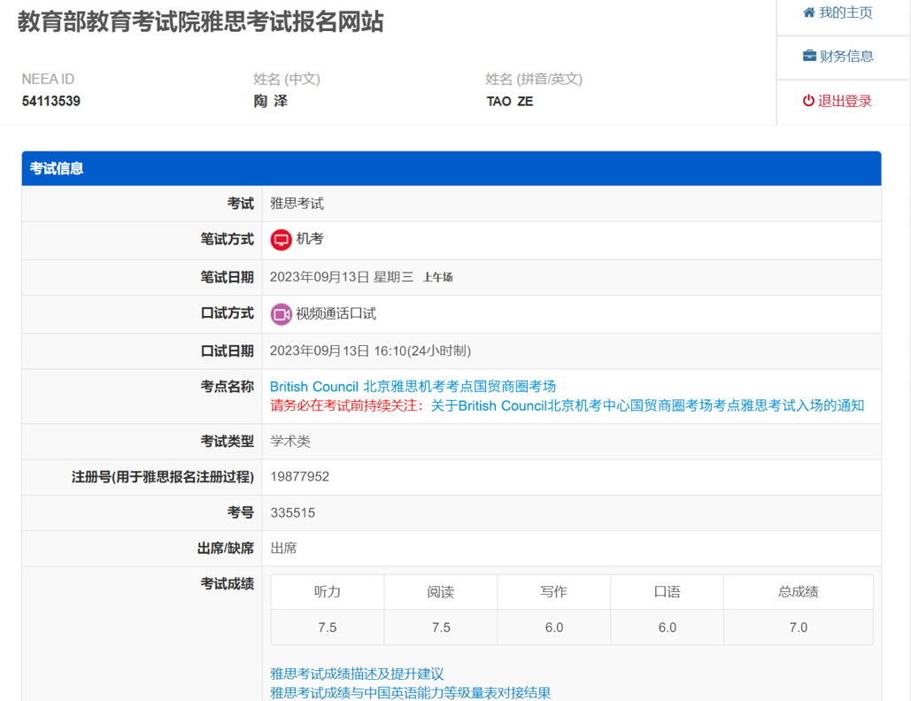This screenshot has height=701, width=911.
Task: Click the 总成绩 column header
Action: (799, 592)
